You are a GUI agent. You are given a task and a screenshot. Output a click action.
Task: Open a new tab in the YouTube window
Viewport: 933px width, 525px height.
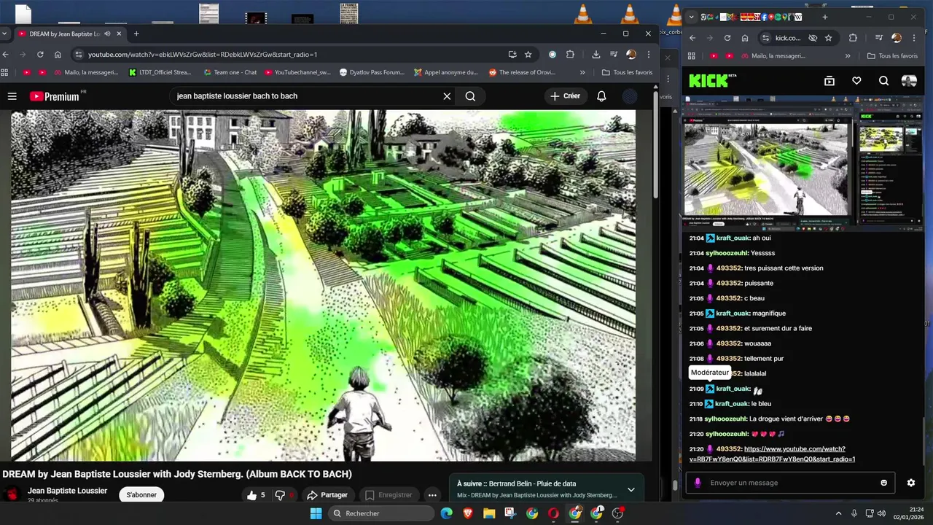136,34
